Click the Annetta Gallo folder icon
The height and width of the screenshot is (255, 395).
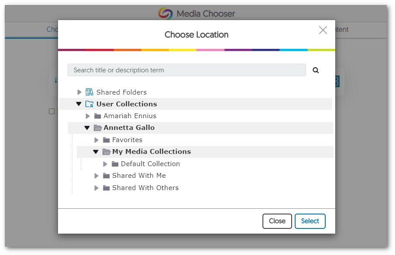(98, 128)
